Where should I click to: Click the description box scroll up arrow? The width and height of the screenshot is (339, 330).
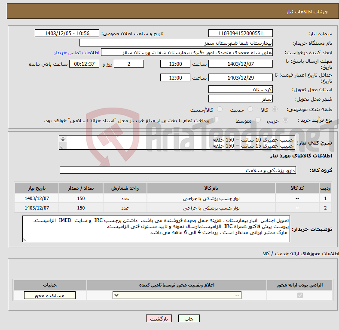pyautogui.click(x=63, y=137)
